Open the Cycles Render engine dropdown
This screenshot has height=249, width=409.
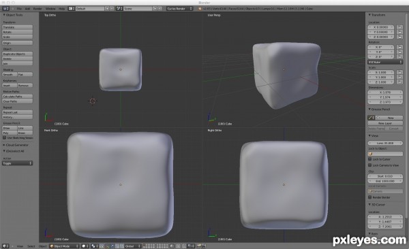coord(179,9)
